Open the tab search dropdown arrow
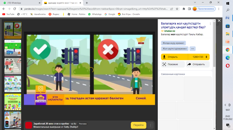The width and height of the screenshot is (233, 130). point(195,3)
